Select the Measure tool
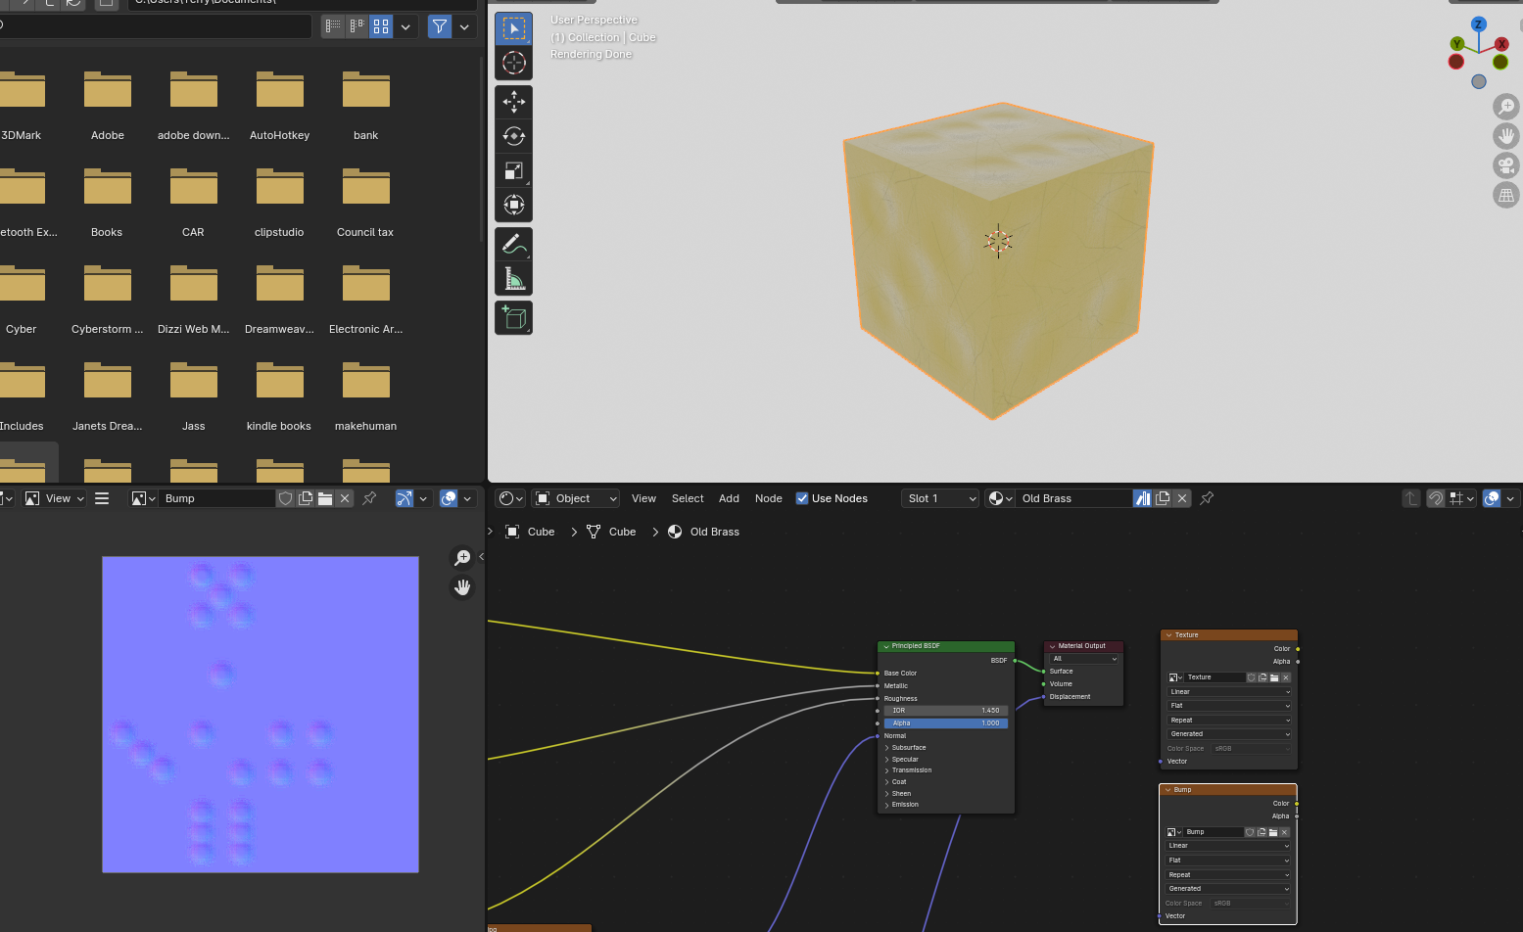 [513, 278]
